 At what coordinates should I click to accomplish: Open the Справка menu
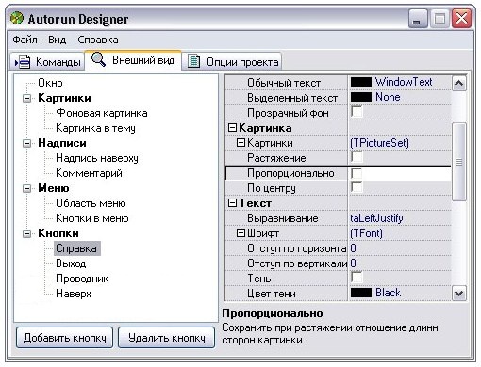click(98, 40)
